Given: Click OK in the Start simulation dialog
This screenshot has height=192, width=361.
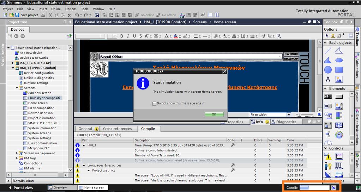Looking at the screenshot, I should 214,114.
